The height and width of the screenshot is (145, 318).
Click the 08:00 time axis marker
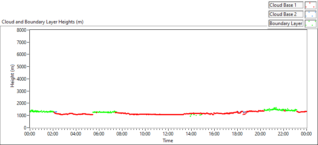122,134
